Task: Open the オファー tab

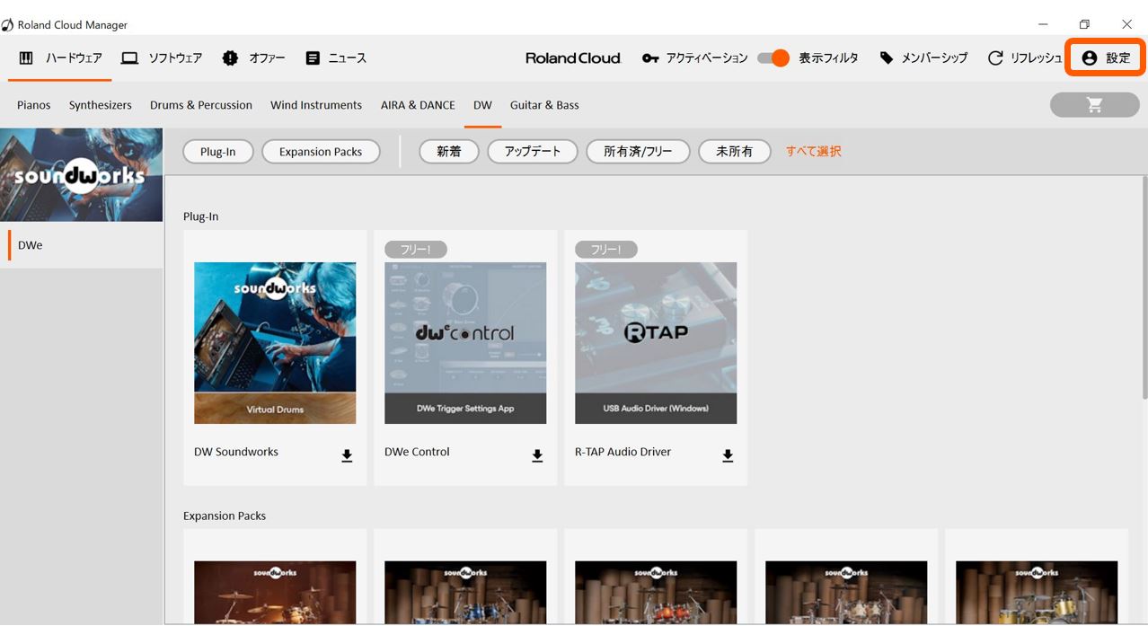Action: pyautogui.click(x=254, y=58)
